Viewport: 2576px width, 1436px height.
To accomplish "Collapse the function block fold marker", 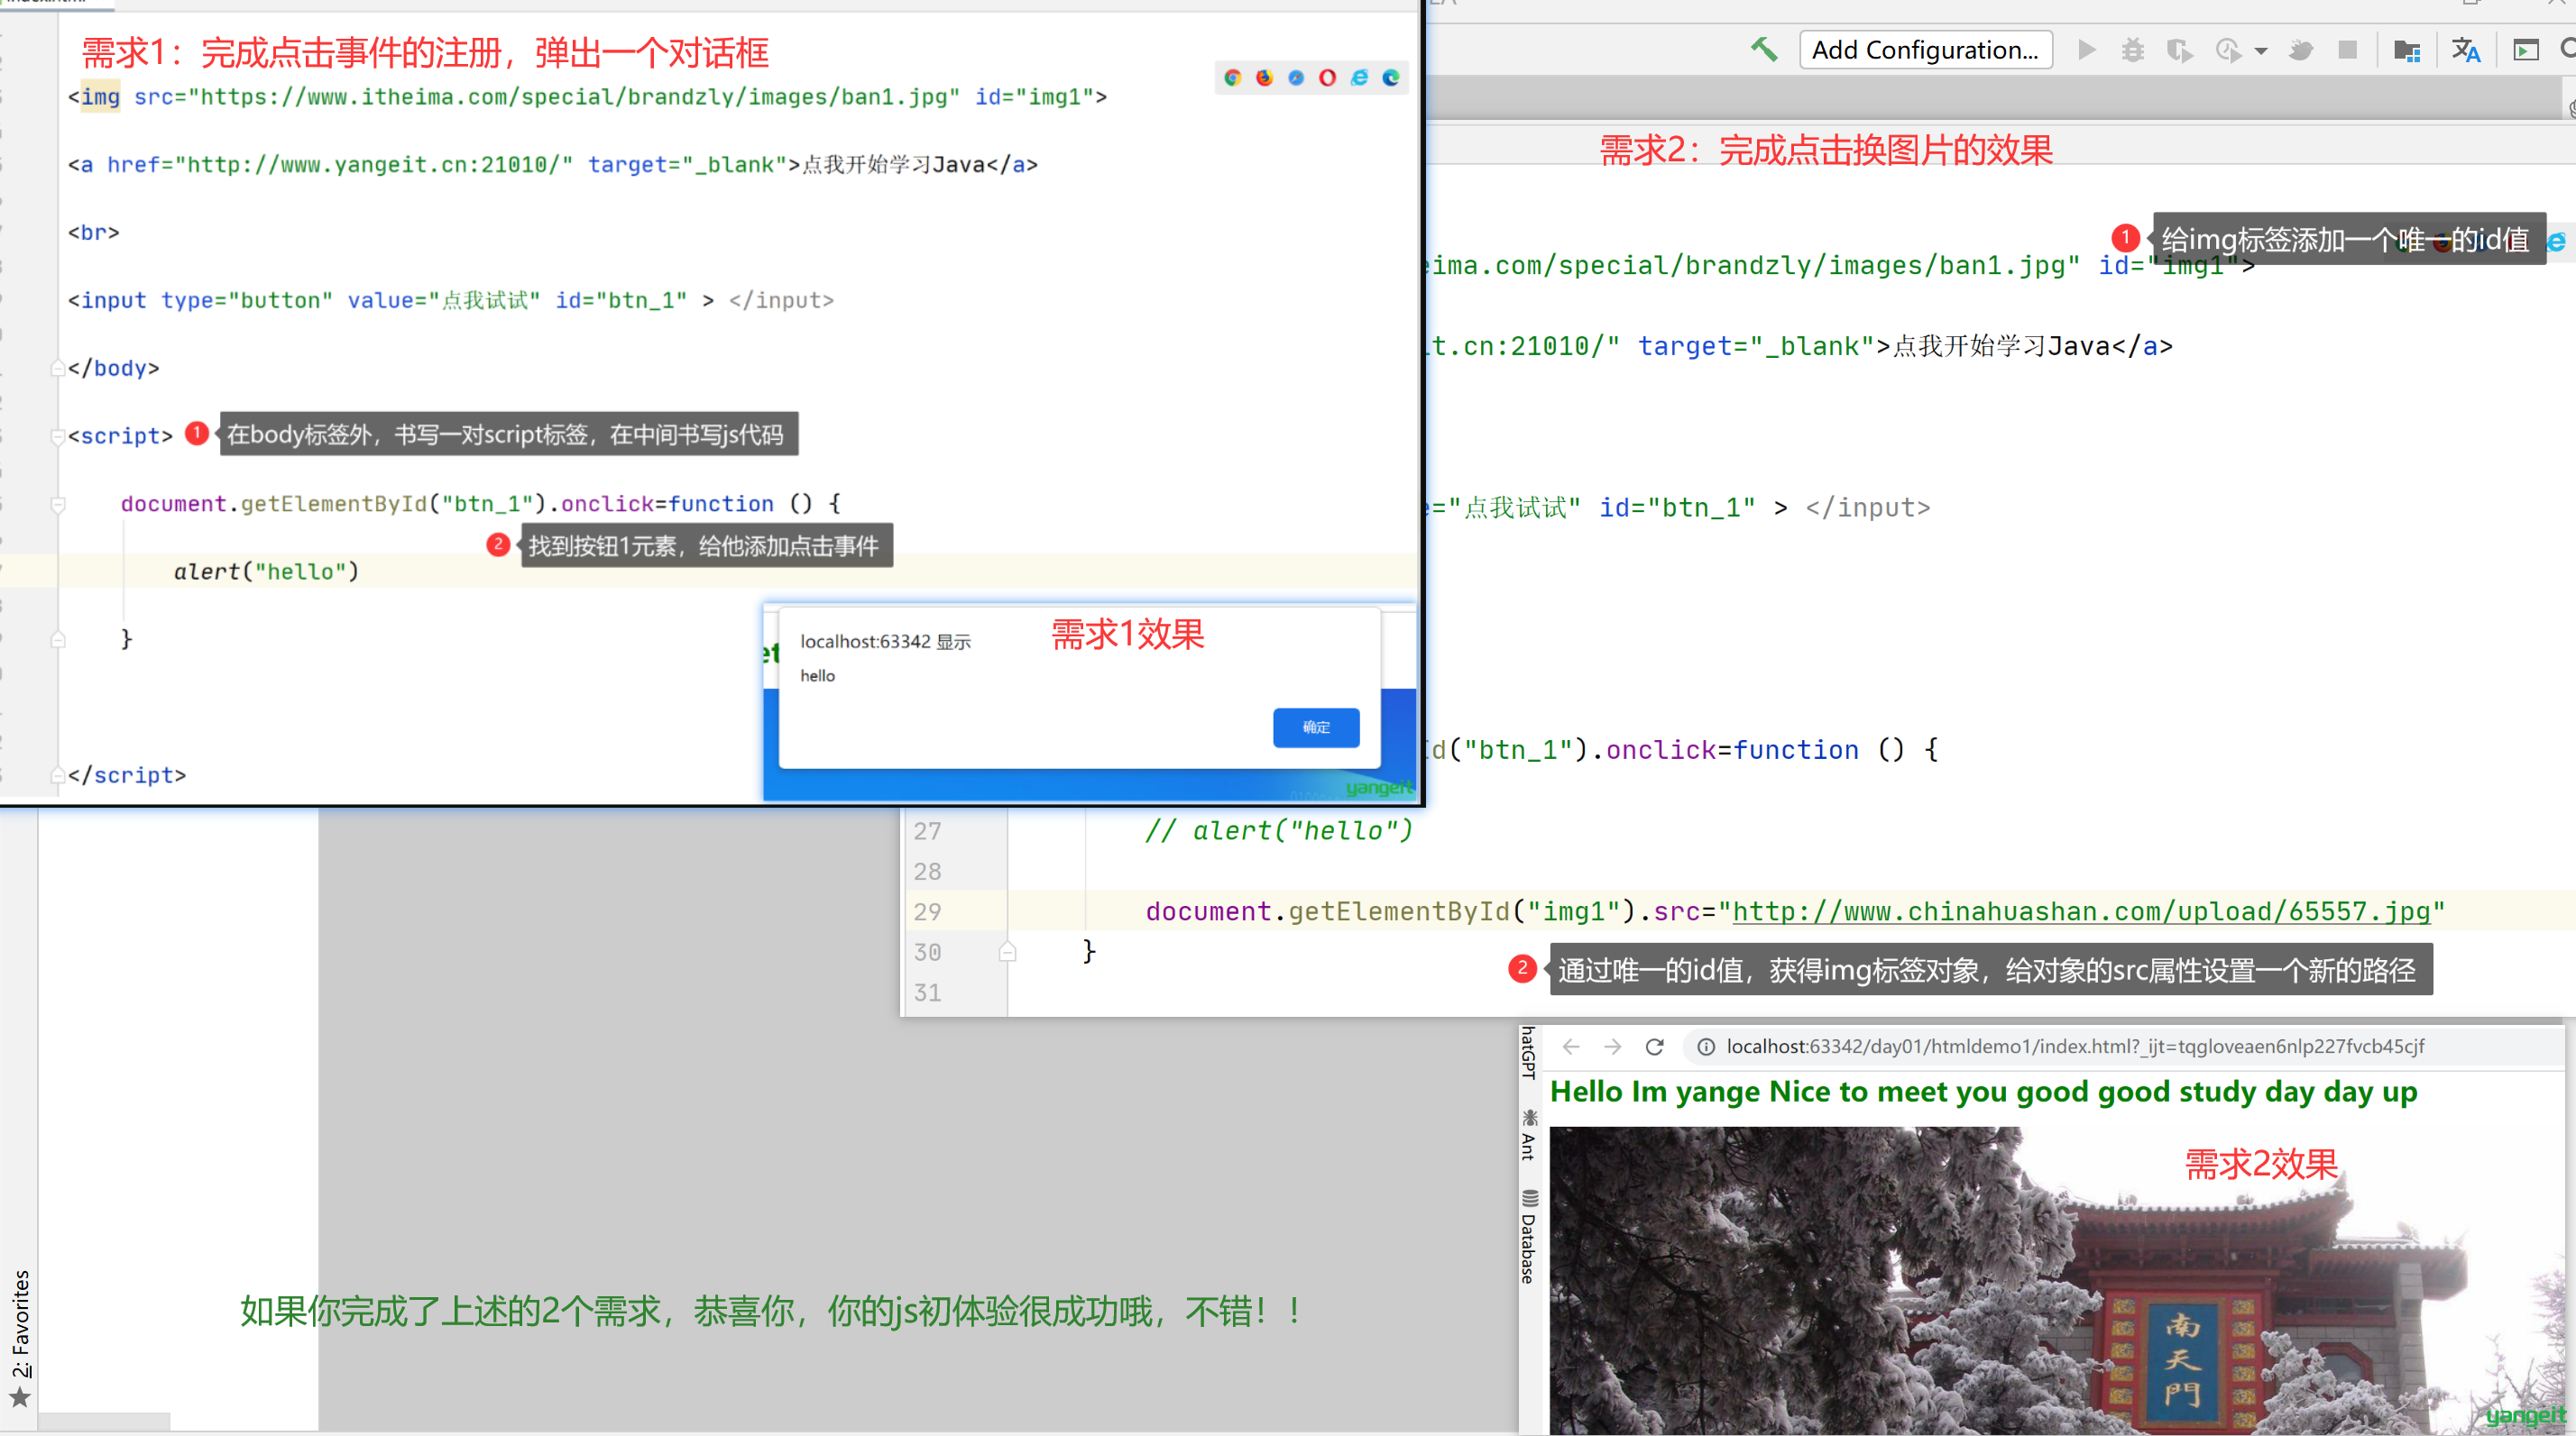I will (x=58, y=504).
